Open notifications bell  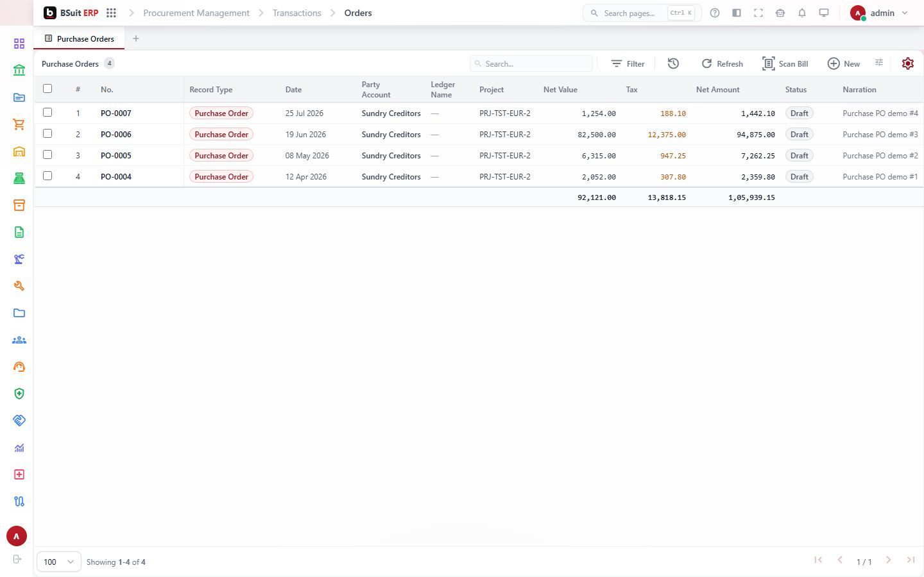click(802, 13)
